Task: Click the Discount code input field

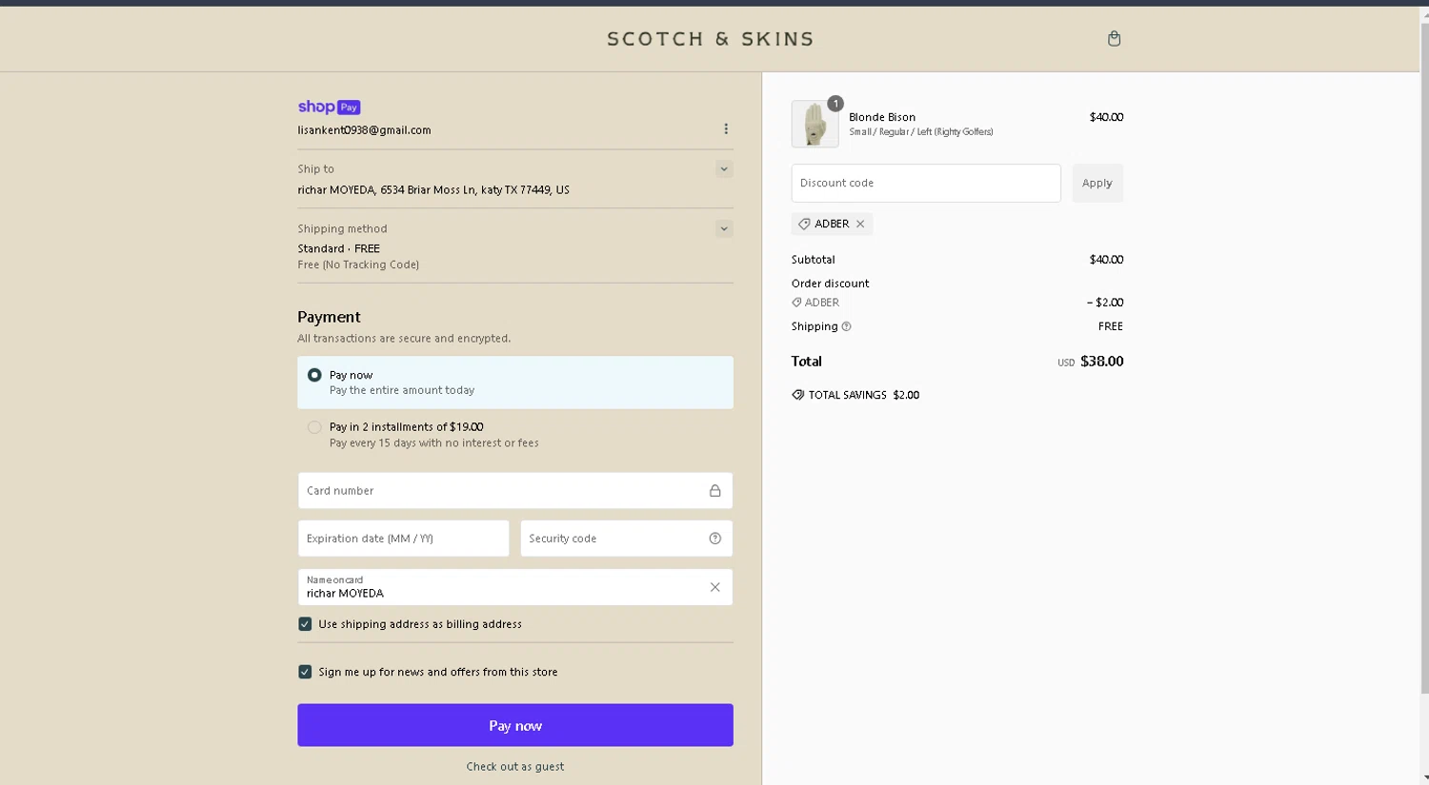Action: coord(926,183)
